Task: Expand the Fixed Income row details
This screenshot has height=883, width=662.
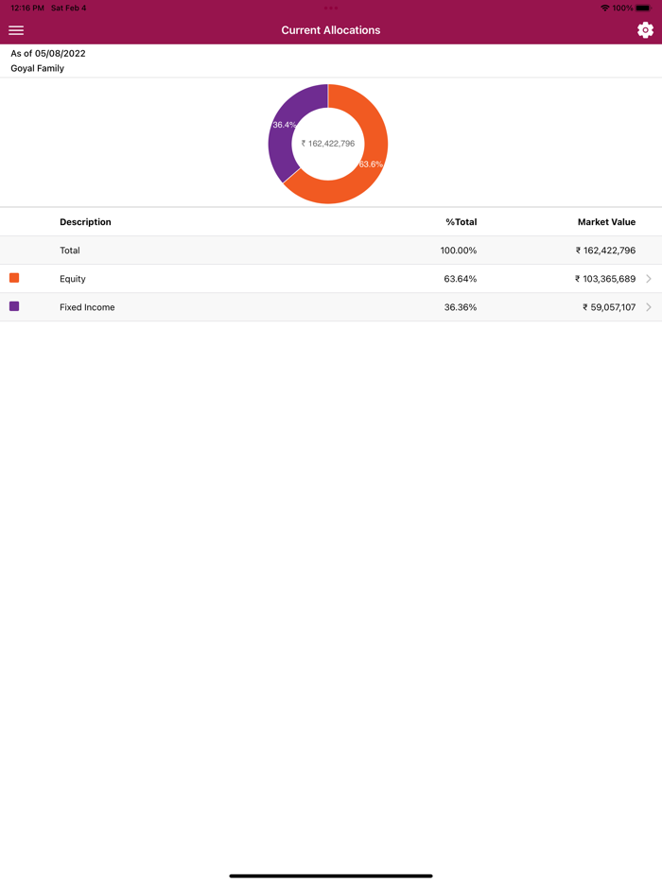Action: point(331,306)
